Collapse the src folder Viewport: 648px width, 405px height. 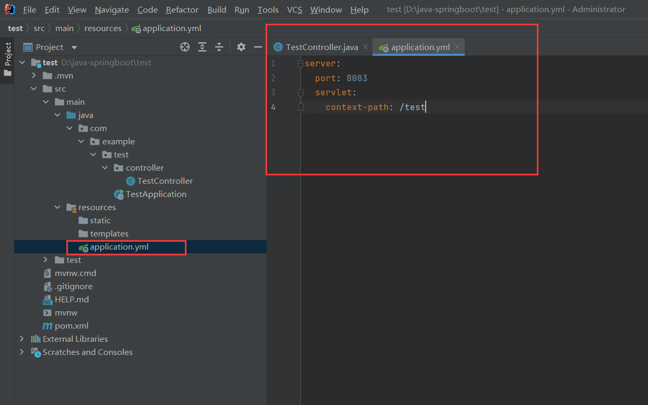click(x=34, y=89)
